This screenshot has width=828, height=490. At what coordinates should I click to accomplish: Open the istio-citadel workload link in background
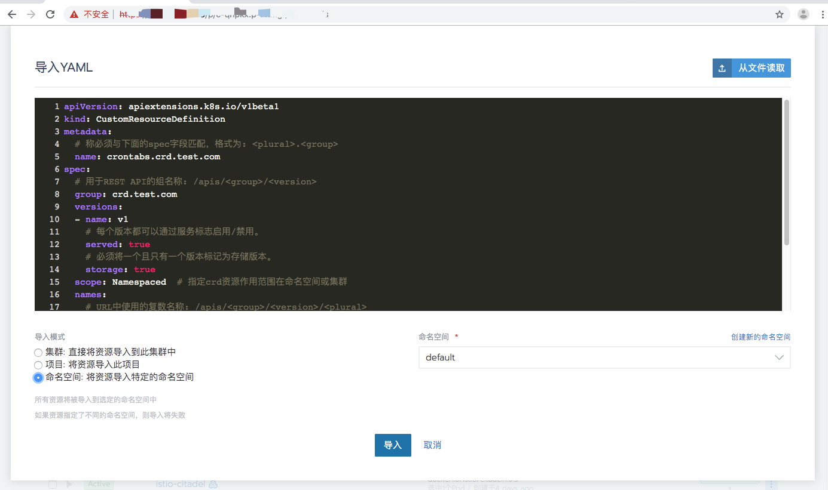coord(181,484)
